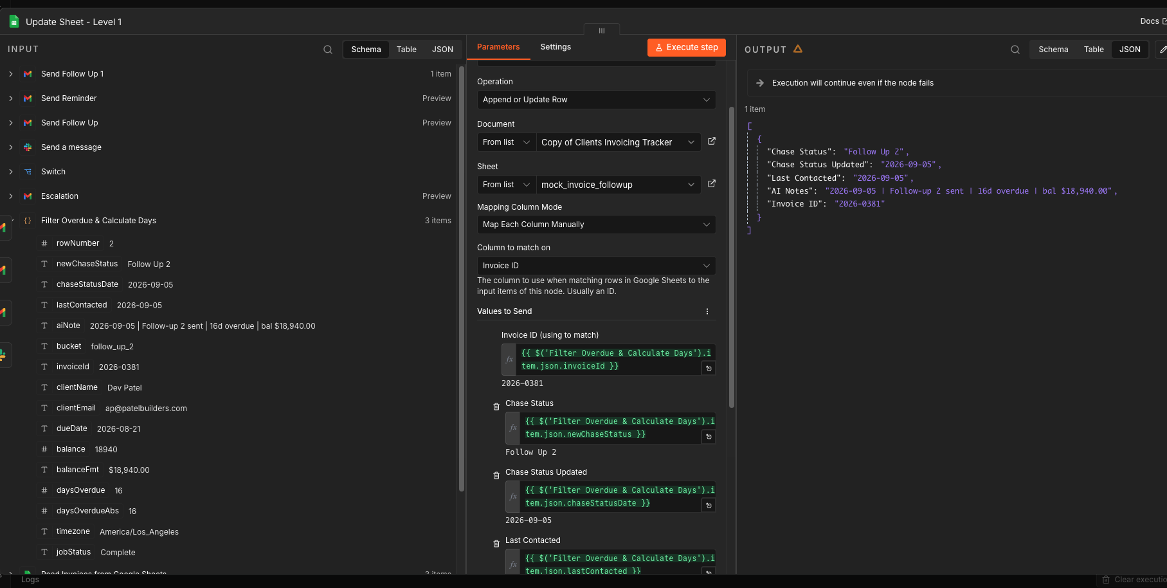Select the newChaseStatus field in schema

[87, 264]
